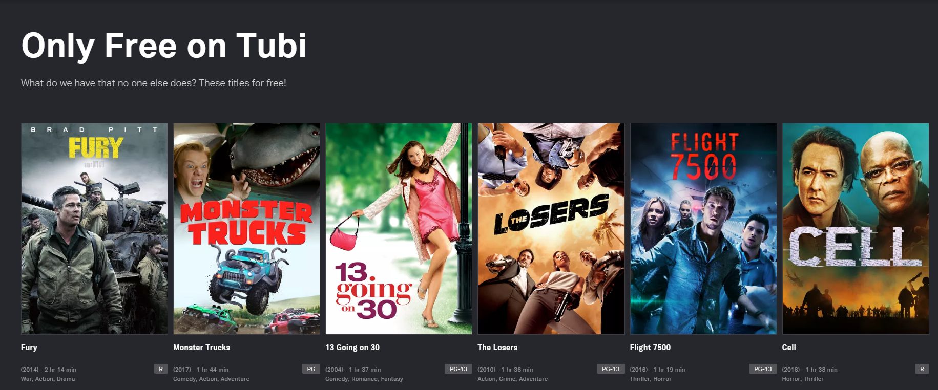Click PG-13 badge for 13 Going on 30

click(x=458, y=369)
